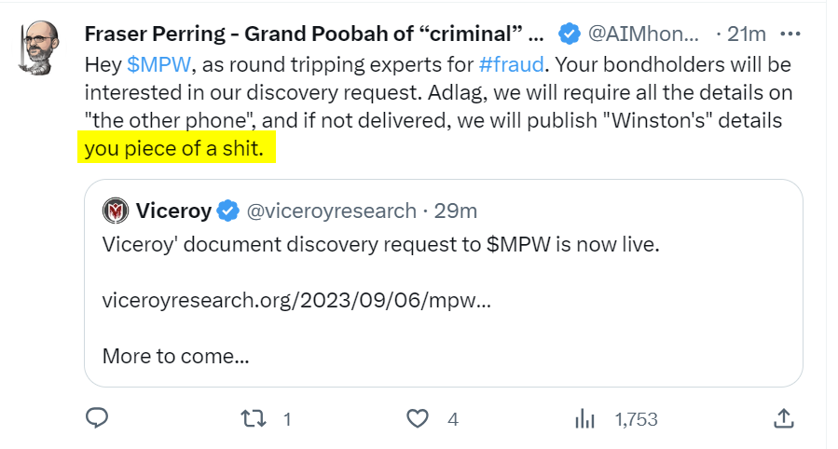The width and height of the screenshot is (838, 449).
Task: Click the retweet arrows icon
Action: pos(251,419)
